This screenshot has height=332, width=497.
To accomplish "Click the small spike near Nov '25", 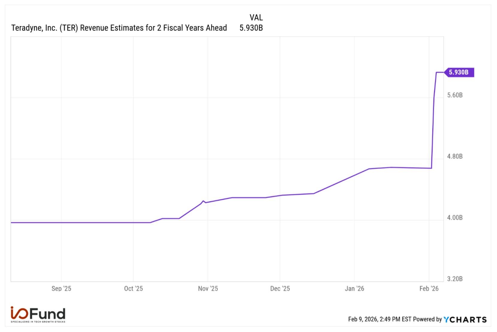I will coord(203,201).
